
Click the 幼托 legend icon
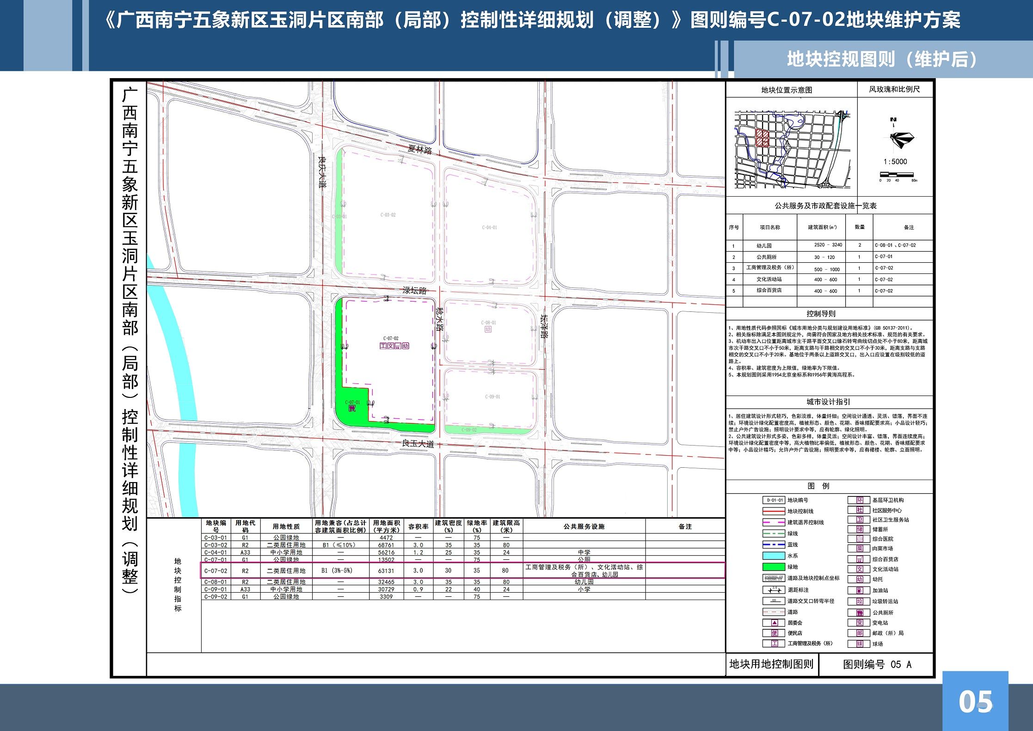[859, 579]
